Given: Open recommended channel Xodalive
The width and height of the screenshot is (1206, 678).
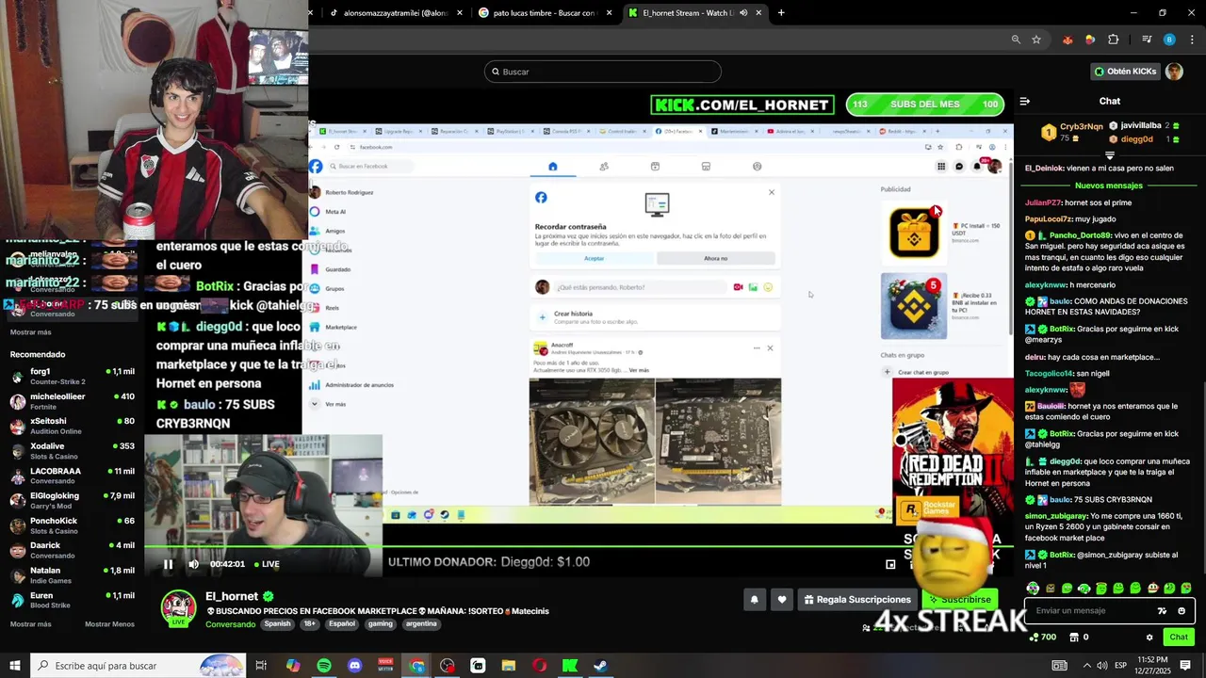Looking at the screenshot, I should coord(72,451).
